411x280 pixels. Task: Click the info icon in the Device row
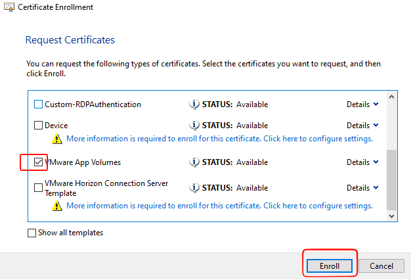(x=194, y=126)
